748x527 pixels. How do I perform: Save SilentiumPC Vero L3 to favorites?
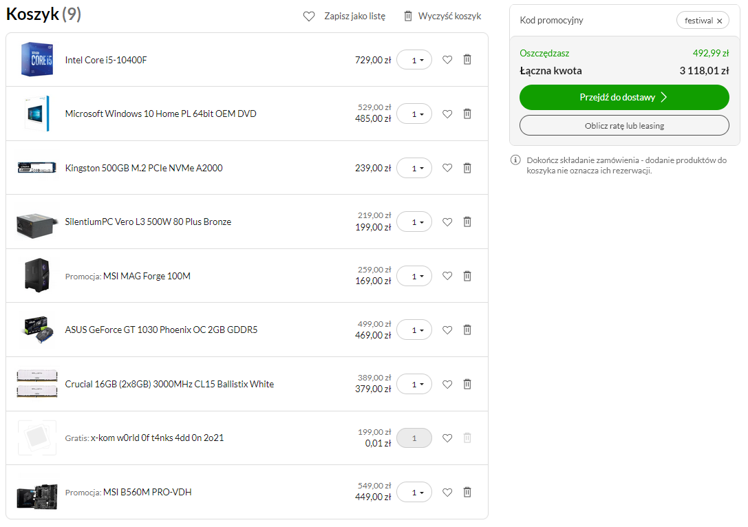[x=447, y=222]
